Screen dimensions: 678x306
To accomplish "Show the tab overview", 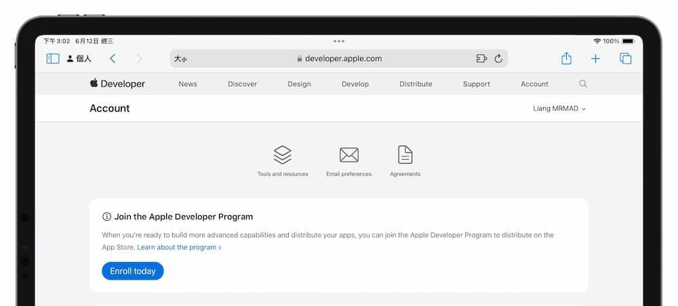I will click(625, 59).
